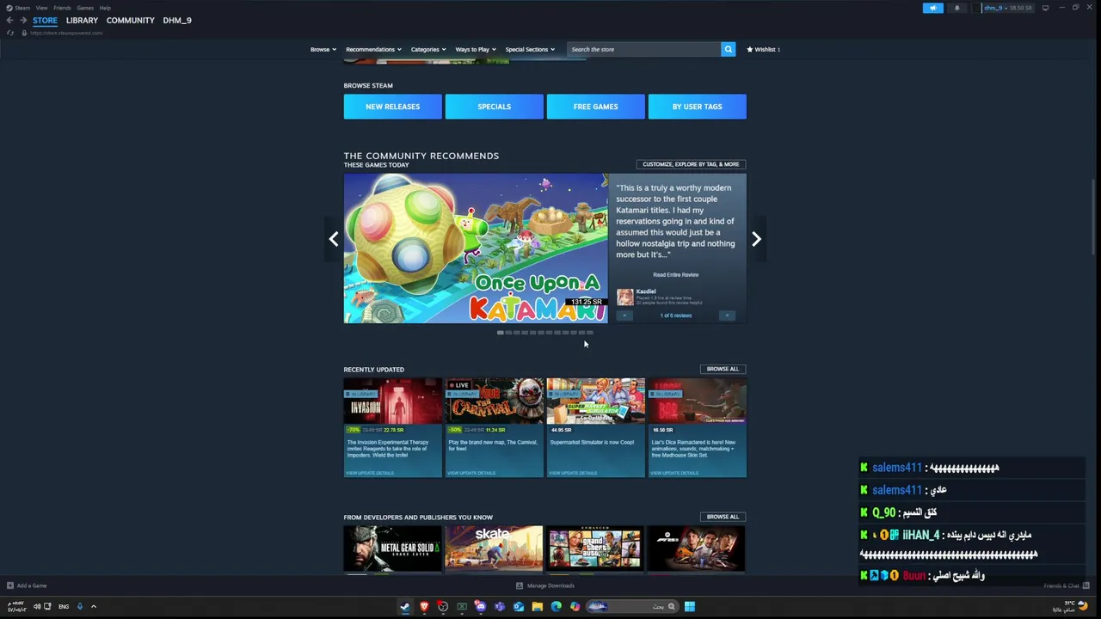This screenshot has width=1101, height=619.
Task: Open the Help menu
Action: point(105,8)
